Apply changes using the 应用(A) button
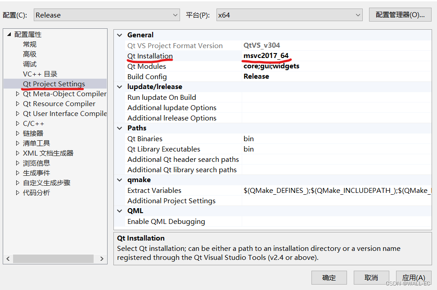437x290 pixels. pyautogui.click(x=413, y=277)
